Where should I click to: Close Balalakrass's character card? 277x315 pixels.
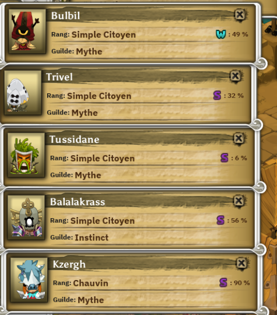239,201
